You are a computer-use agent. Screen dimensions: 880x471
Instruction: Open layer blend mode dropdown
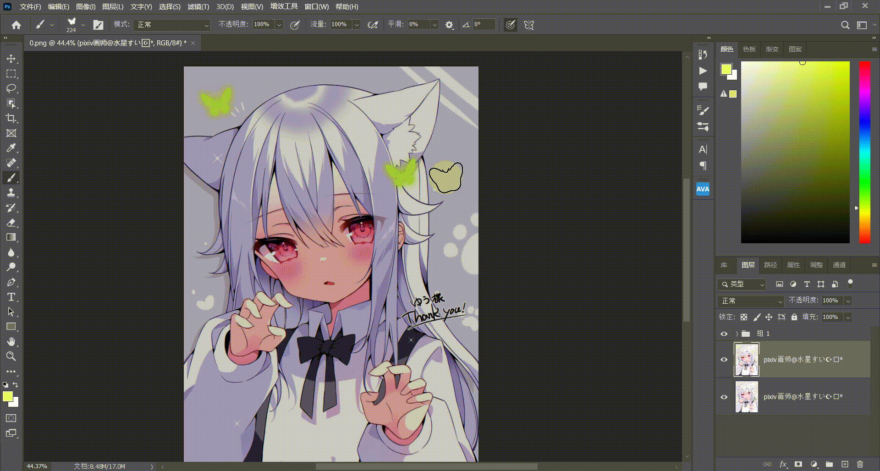click(x=751, y=301)
